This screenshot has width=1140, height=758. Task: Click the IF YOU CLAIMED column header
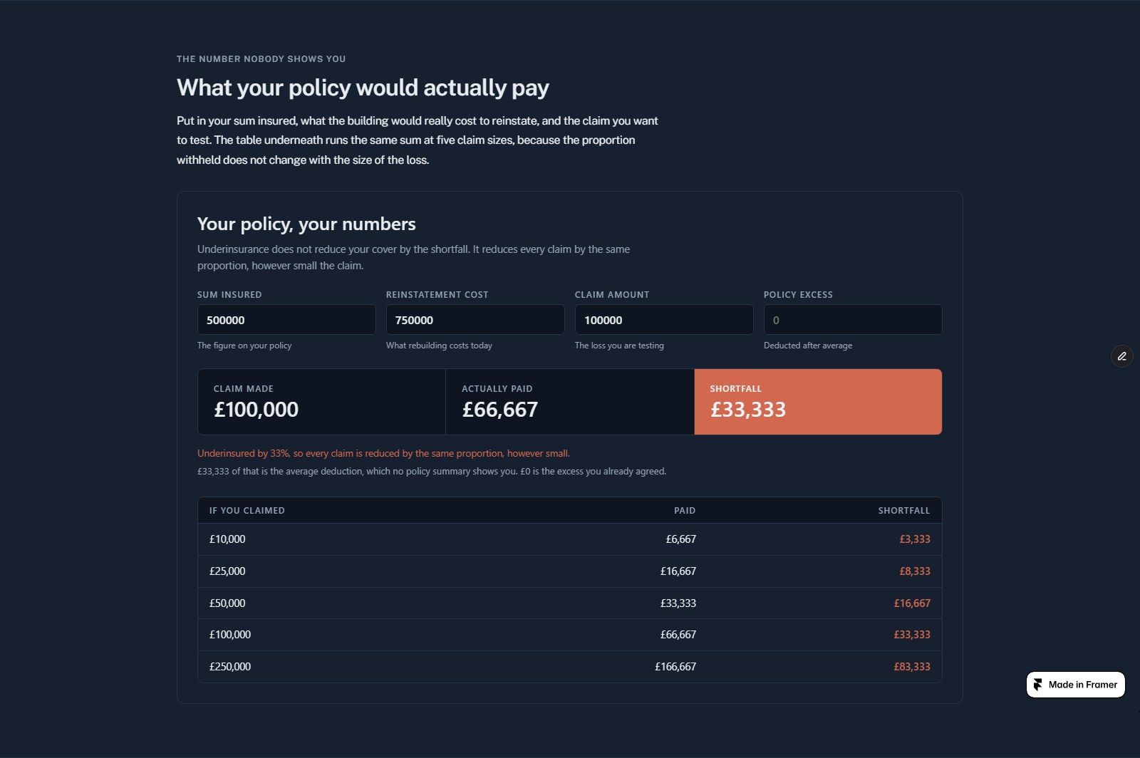247,511
